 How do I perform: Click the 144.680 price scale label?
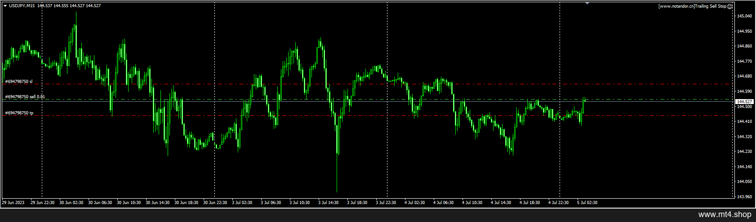pos(744,76)
